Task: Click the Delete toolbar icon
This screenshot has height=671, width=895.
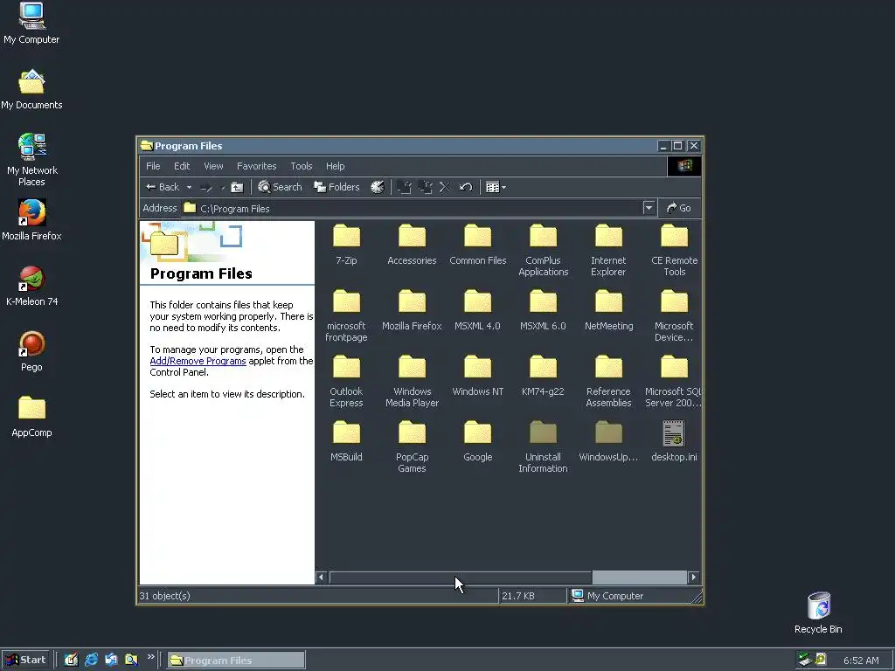Action: point(445,187)
